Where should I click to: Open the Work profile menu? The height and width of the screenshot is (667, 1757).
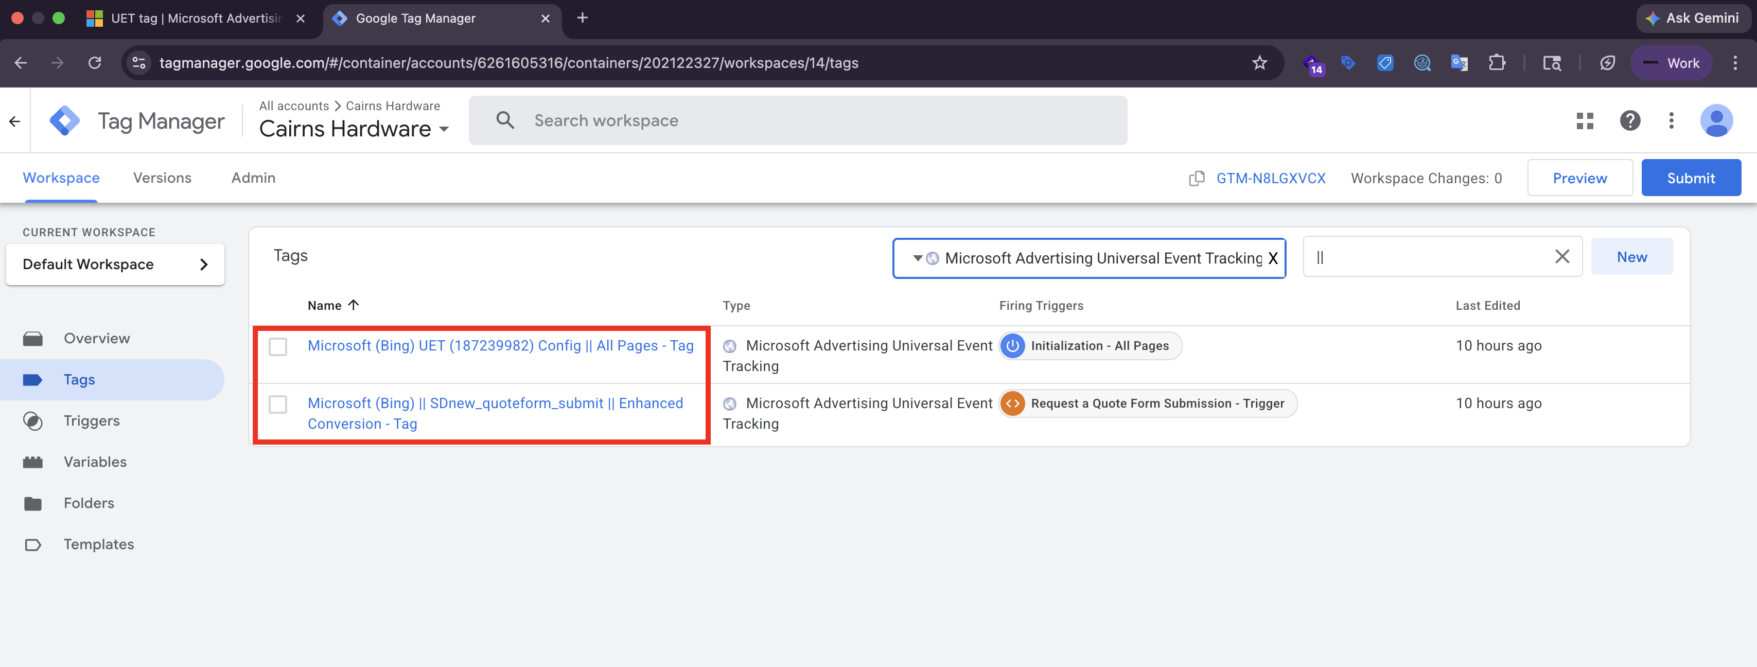coord(1671,63)
